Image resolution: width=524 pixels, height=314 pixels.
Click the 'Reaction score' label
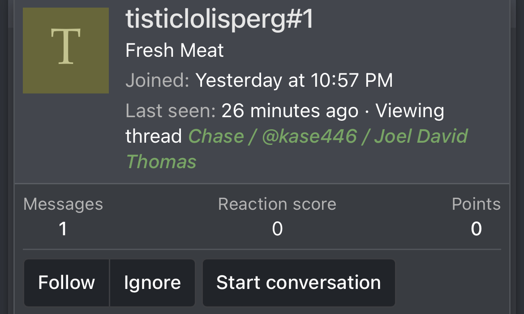pos(277,204)
